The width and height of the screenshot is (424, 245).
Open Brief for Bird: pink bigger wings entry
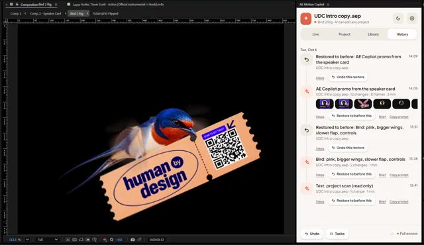coord(382,175)
